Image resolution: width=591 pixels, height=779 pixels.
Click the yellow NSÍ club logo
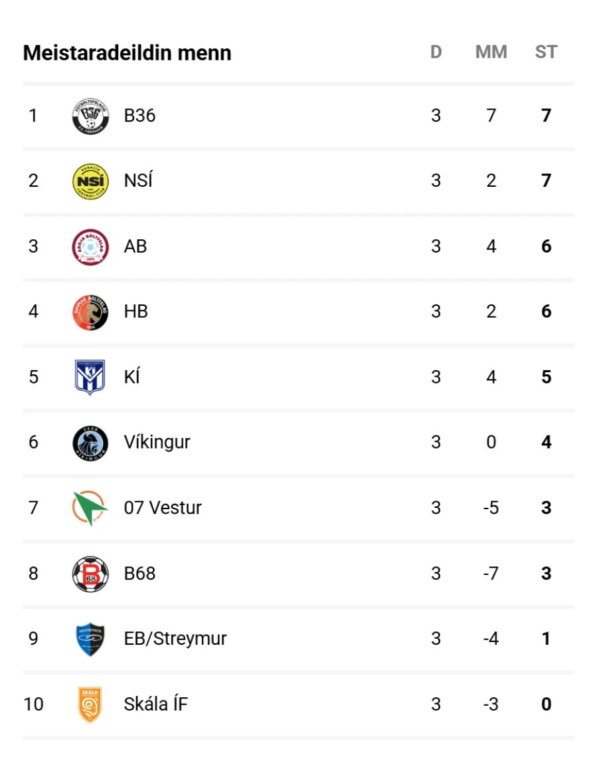click(90, 181)
